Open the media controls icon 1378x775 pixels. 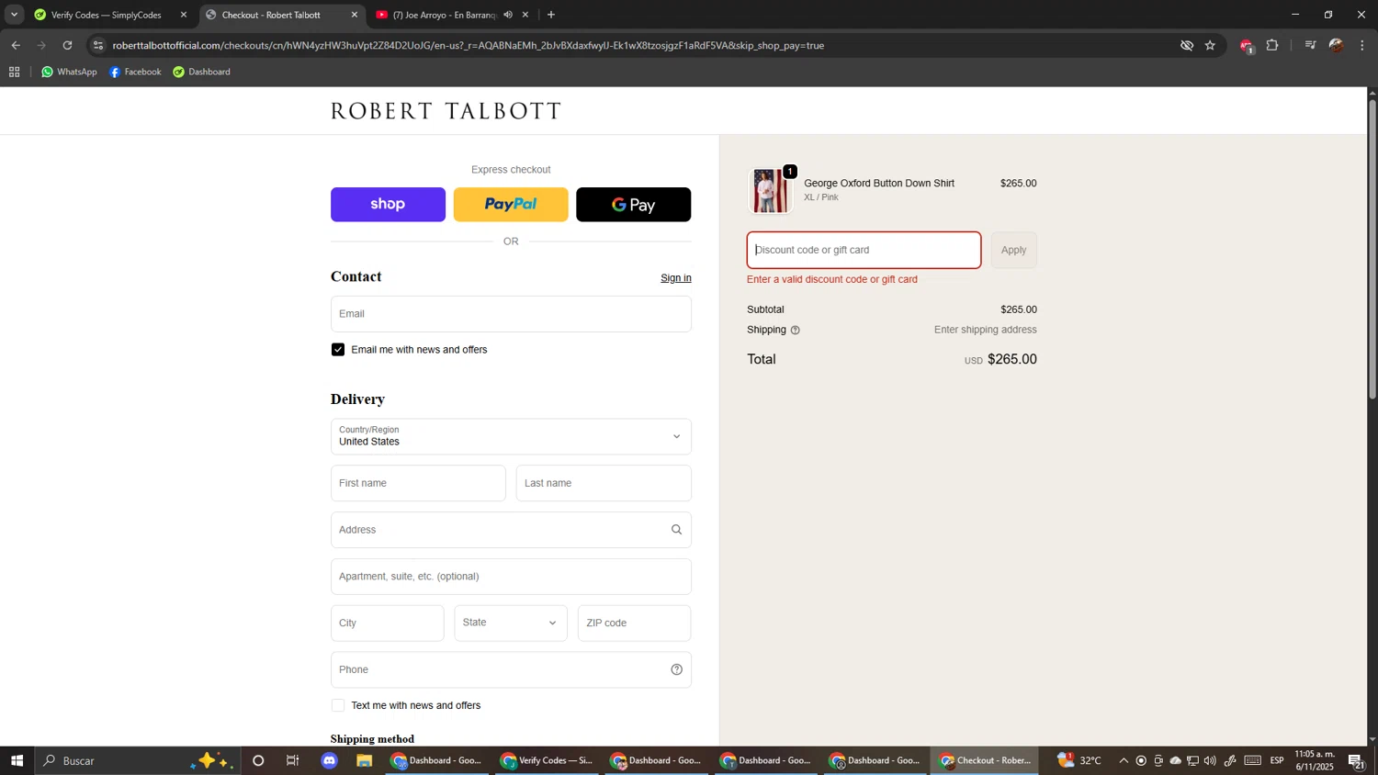pyautogui.click(x=1310, y=45)
